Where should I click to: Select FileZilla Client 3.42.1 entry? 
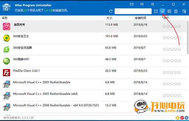93,73
